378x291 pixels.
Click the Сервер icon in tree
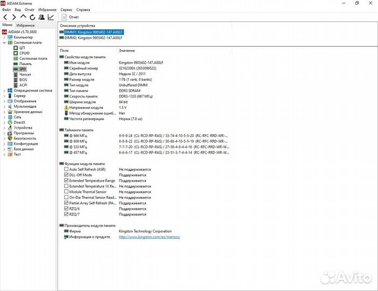10,96
